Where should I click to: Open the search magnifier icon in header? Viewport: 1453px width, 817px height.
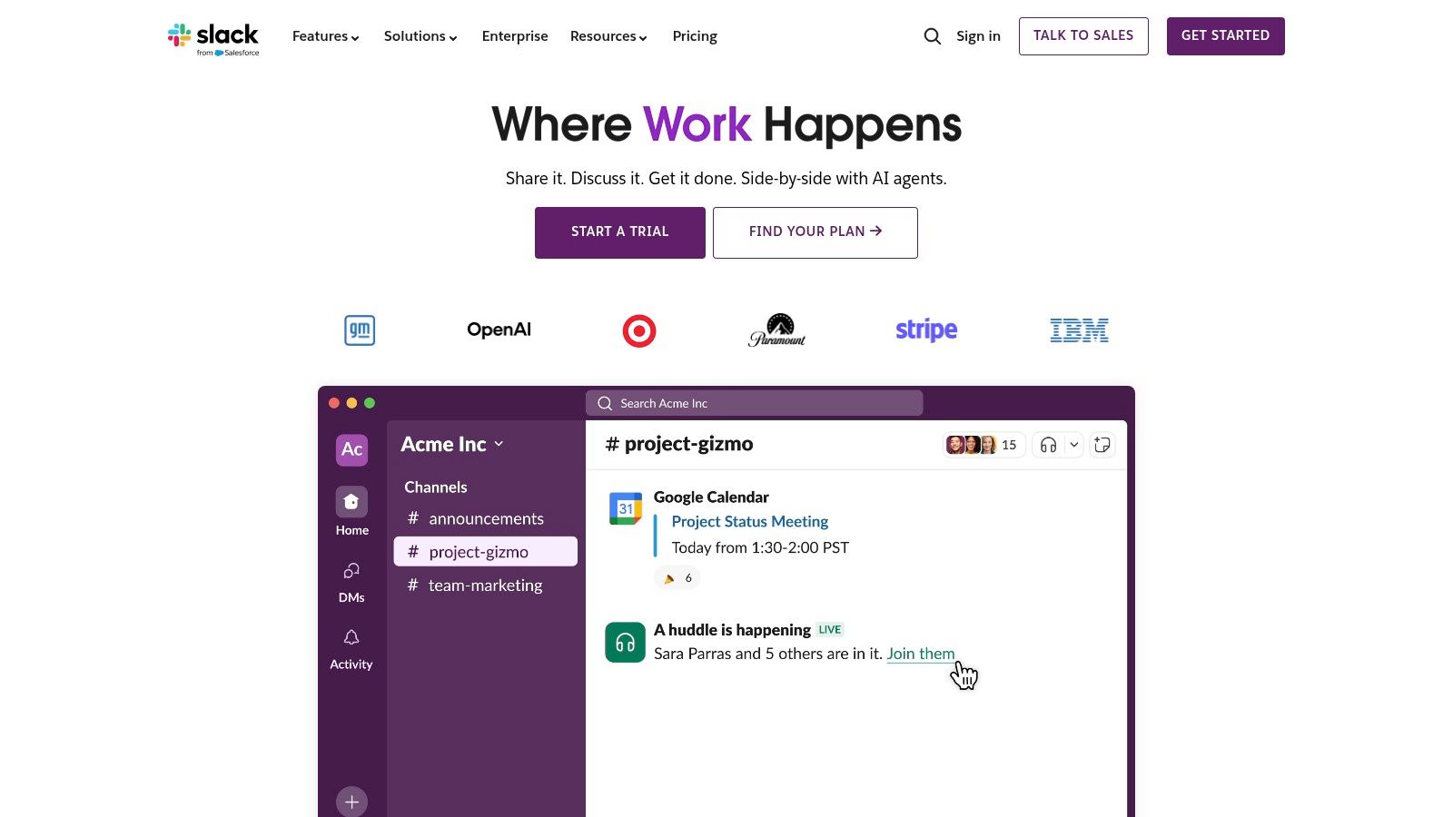[x=932, y=36]
